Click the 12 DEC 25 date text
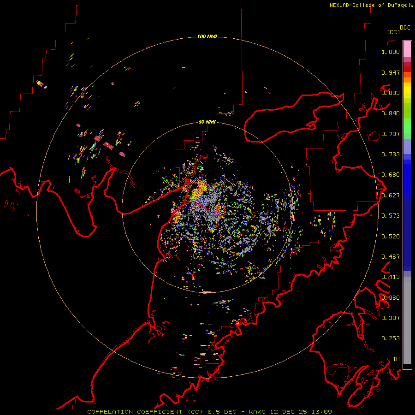The width and height of the screenshot is (415, 415). (x=289, y=412)
